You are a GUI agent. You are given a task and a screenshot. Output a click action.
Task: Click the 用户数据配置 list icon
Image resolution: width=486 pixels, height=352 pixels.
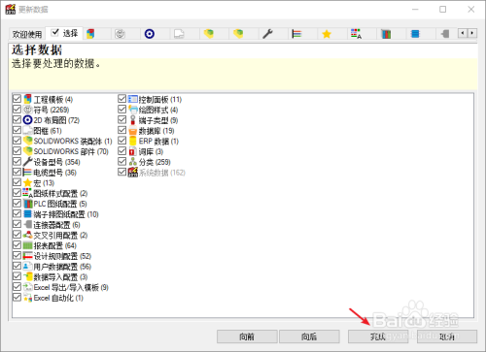tap(27, 266)
